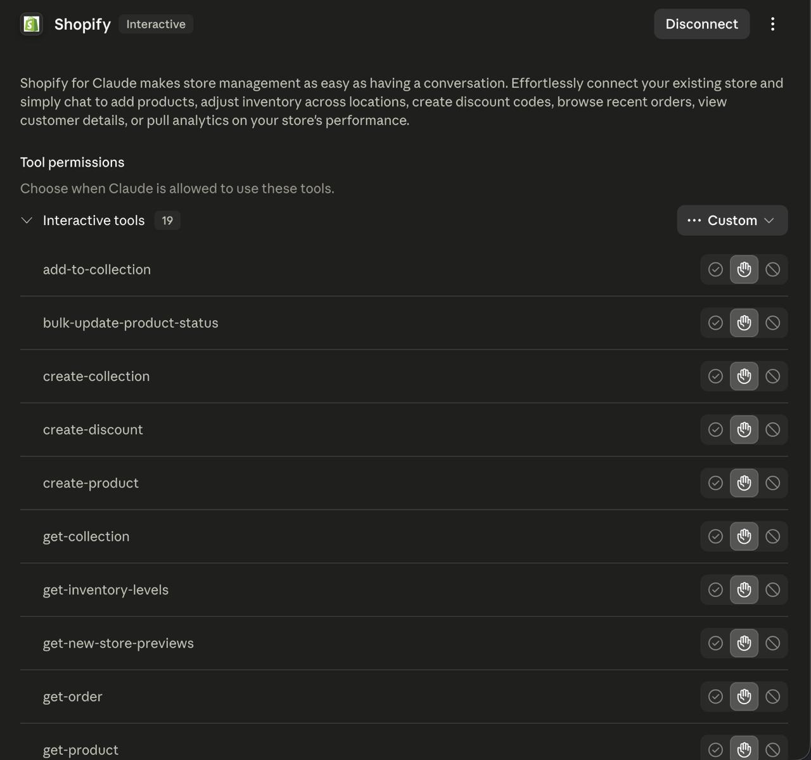
Task: Block the create-discount tool
Action: click(x=772, y=429)
